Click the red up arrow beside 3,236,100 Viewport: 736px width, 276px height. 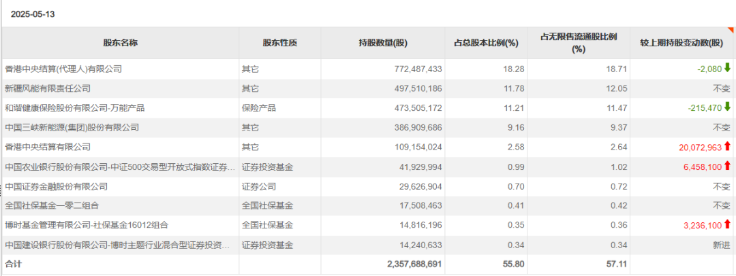coord(728,224)
